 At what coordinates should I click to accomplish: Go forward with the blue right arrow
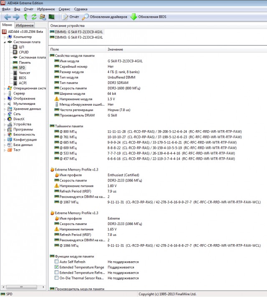pos(16,17)
